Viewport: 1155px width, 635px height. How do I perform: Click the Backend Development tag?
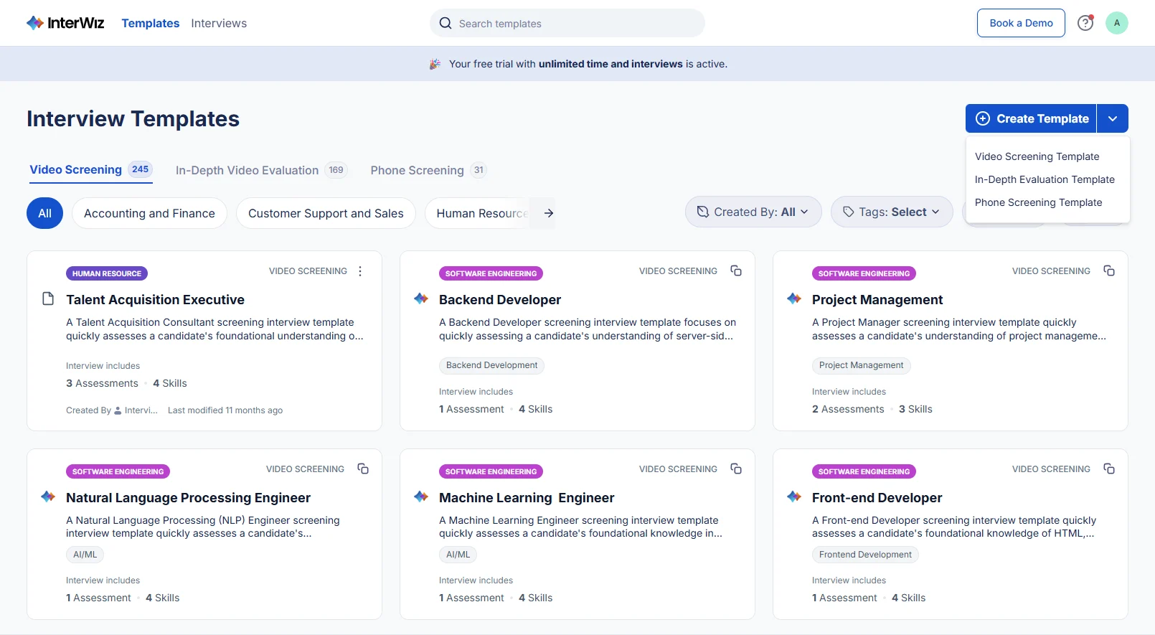491,365
